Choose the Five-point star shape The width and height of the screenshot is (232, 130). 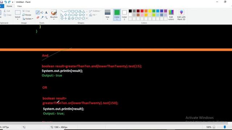pos(69,18)
